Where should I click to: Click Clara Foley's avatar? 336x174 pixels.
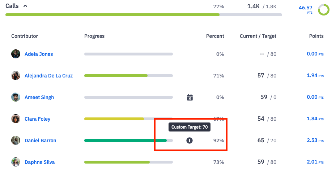pos(16,119)
